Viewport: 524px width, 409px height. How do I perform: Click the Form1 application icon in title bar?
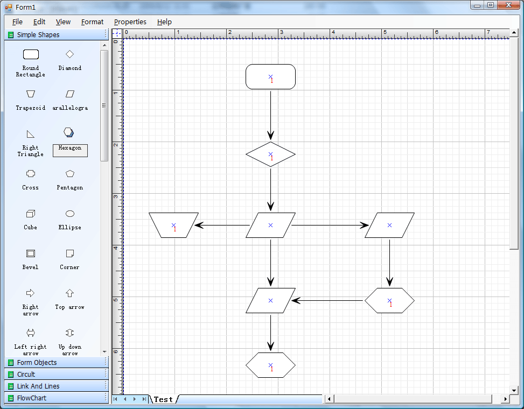[x=9, y=7]
